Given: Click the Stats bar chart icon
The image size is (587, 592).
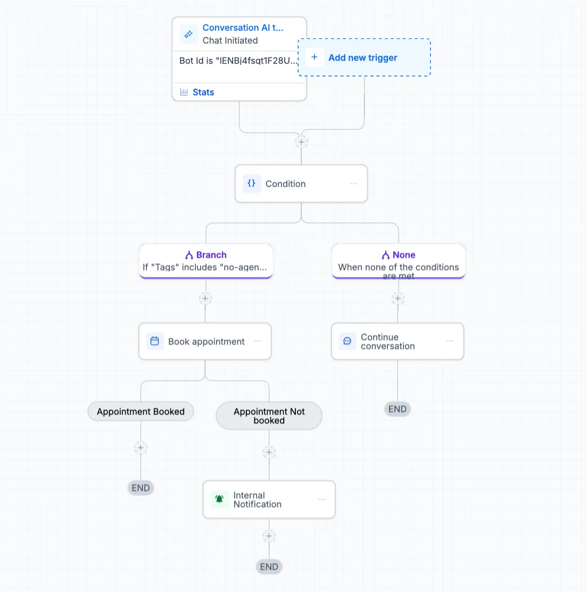Looking at the screenshot, I should point(184,92).
